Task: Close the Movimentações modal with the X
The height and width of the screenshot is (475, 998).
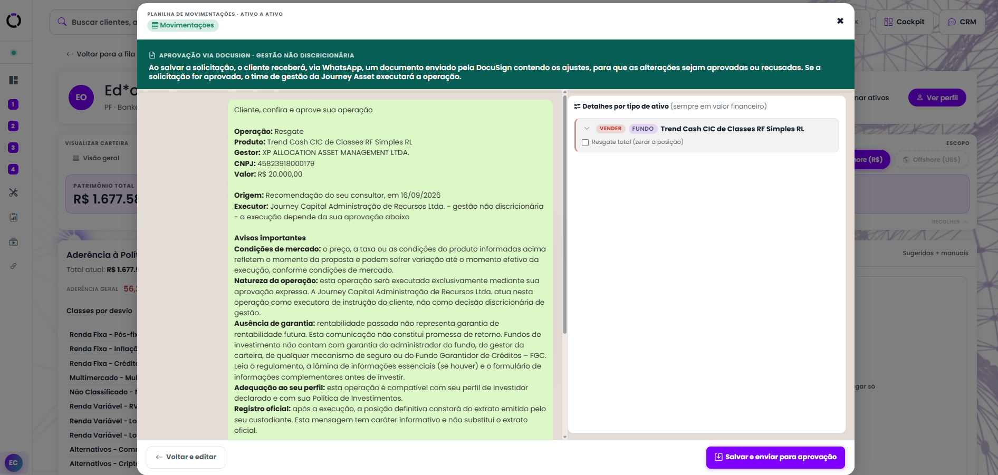Action: (x=840, y=21)
